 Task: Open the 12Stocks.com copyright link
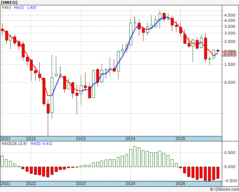[224, 190]
